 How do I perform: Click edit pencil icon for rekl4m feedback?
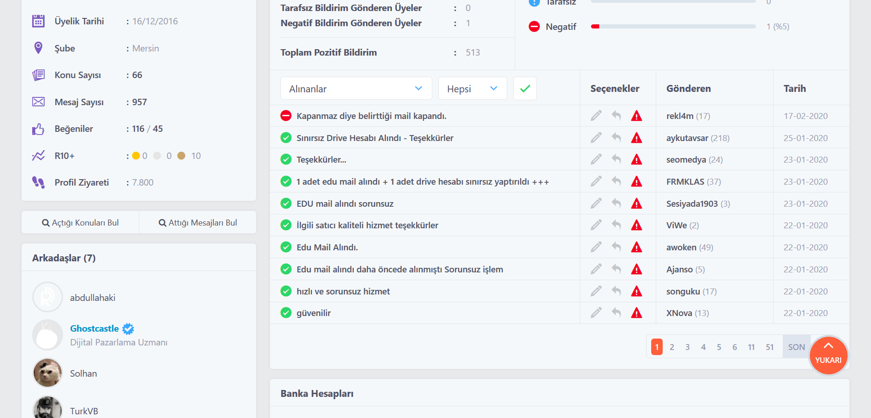(596, 116)
